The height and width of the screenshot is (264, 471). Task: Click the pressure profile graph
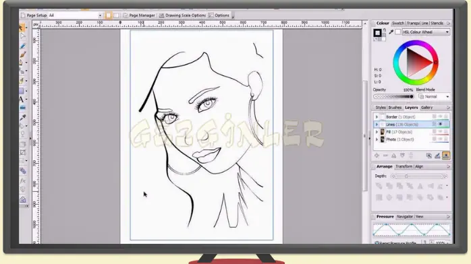(411, 230)
